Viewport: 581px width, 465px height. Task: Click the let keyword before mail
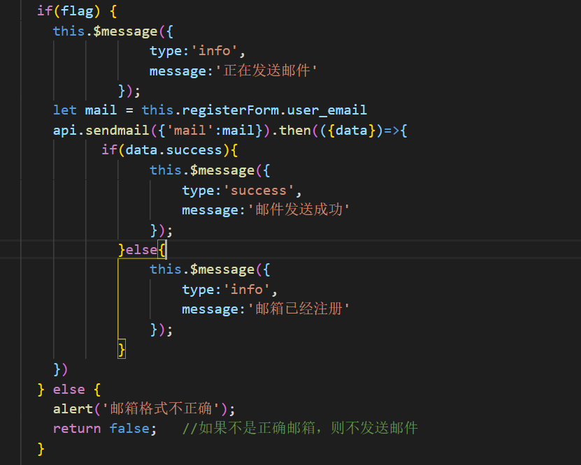point(65,110)
